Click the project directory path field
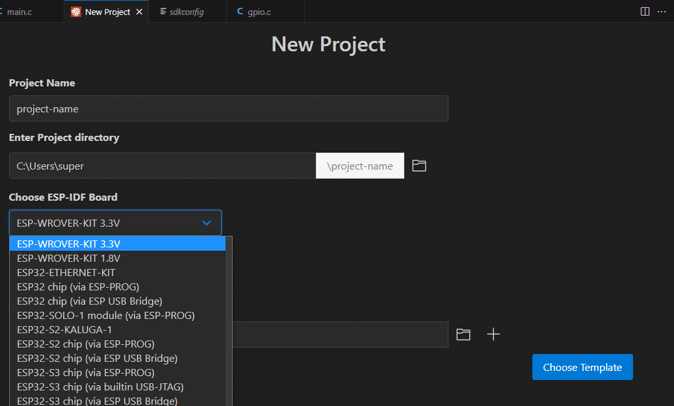Screen dimensions: 674x406 (162, 166)
